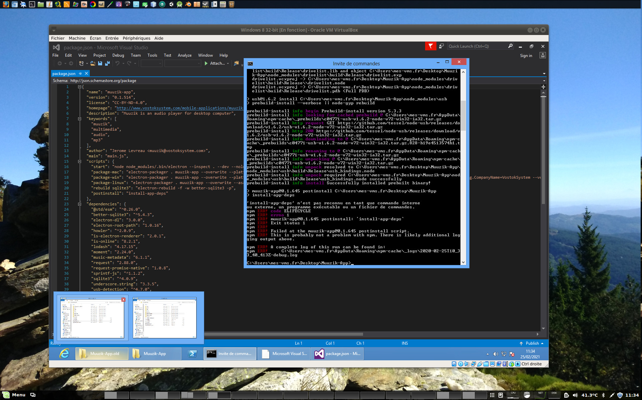Click the Navigate Forward arrow icon
The height and width of the screenshot is (400, 642).
tap(71, 63)
